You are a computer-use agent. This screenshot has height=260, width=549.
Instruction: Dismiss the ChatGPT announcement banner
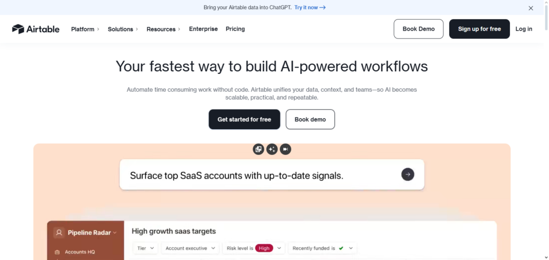pos(531,8)
